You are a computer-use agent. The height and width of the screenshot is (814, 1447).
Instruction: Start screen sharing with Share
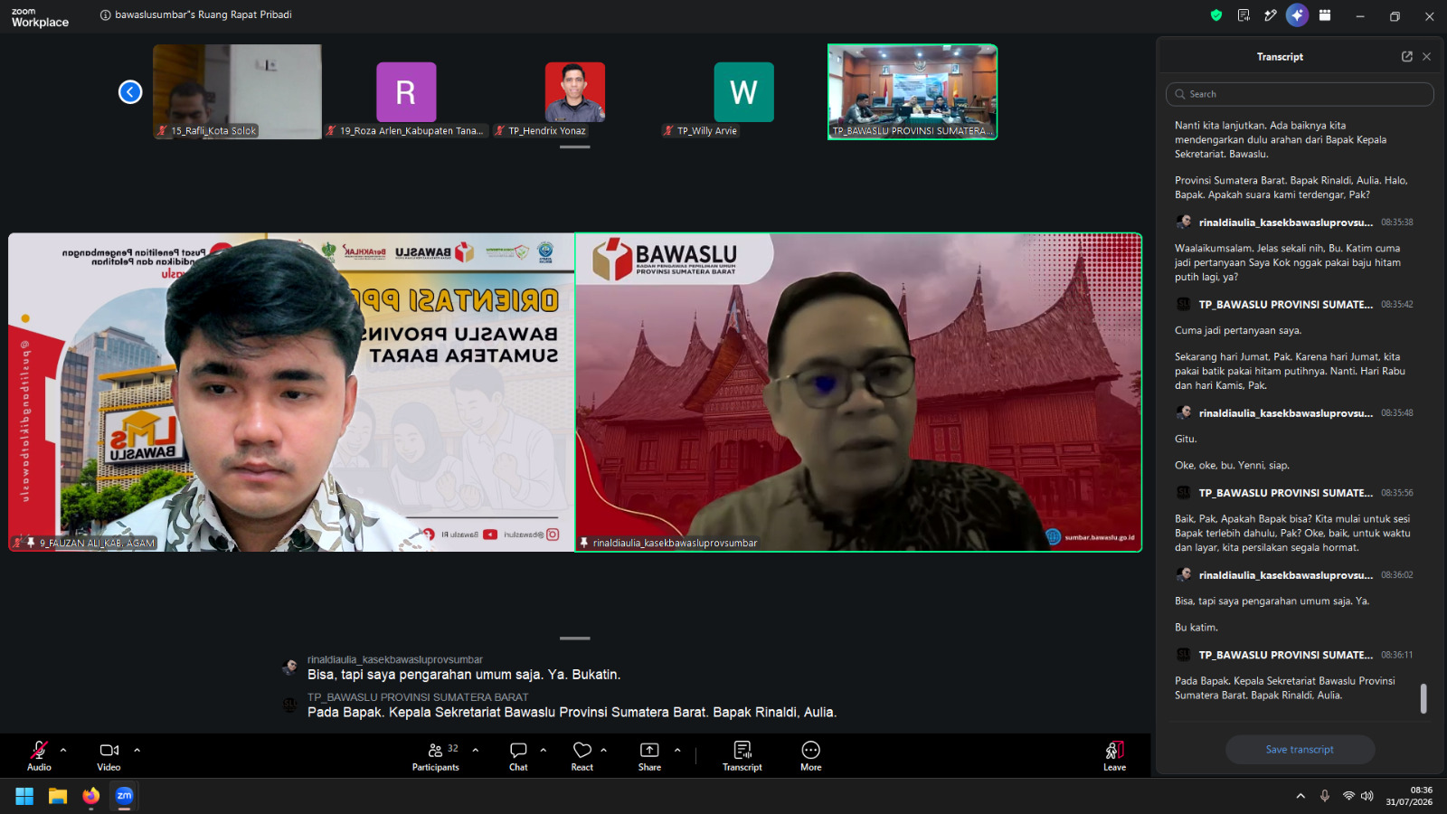pyautogui.click(x=649, y=755)
